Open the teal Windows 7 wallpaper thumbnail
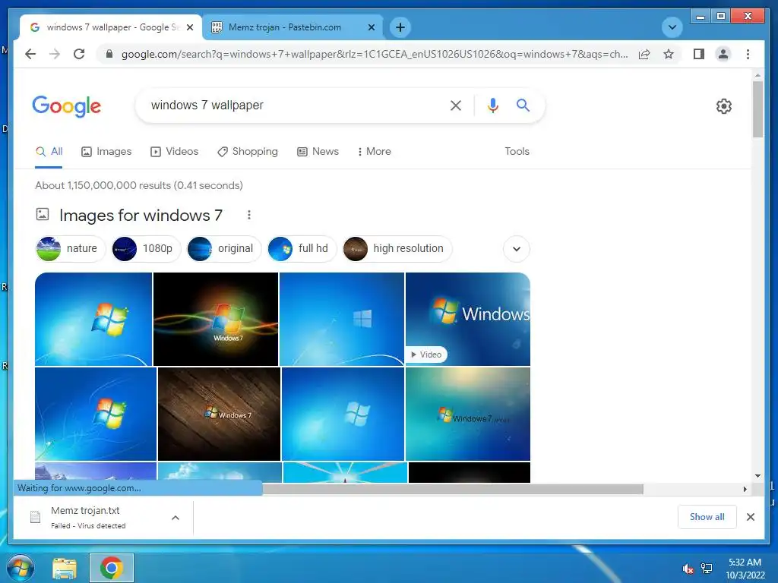The height and width of the screenshot is (583, 778). (x=468, y=414)
